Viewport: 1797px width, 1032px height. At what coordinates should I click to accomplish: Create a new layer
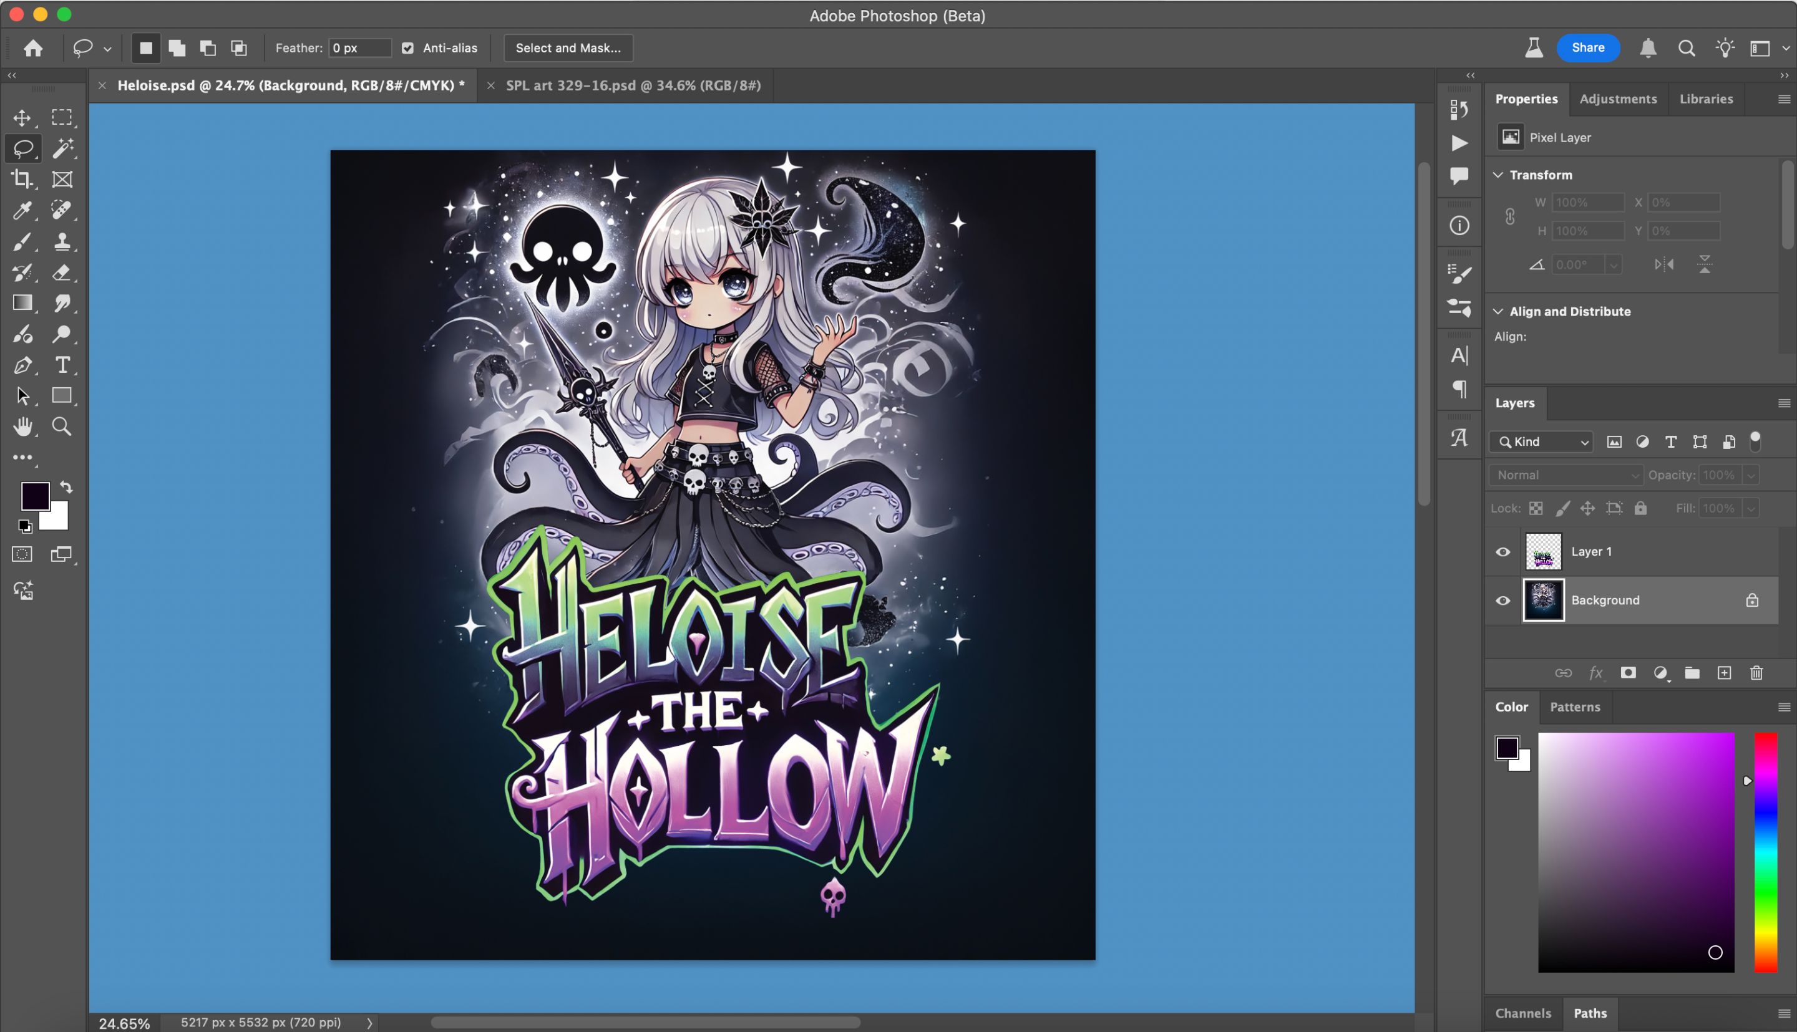(1724, 673)
